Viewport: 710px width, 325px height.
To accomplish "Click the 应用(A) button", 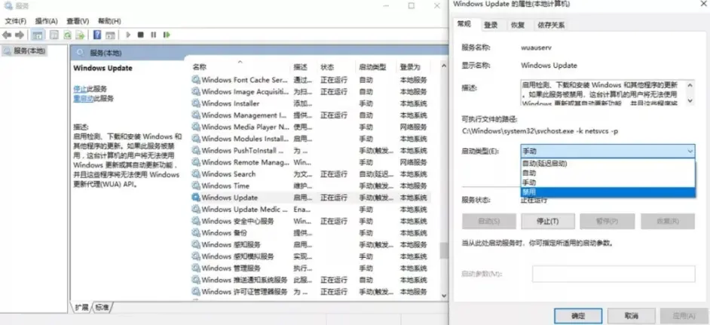I will click(684, 315).
